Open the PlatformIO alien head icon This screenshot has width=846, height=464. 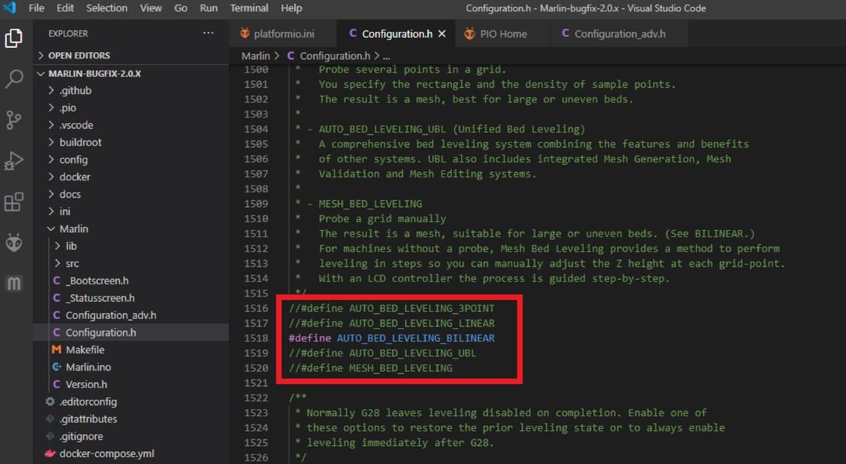pyautogui.click(x=14, y=244)
